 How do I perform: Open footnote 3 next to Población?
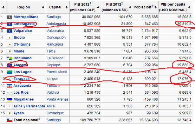tap(152, 6)
